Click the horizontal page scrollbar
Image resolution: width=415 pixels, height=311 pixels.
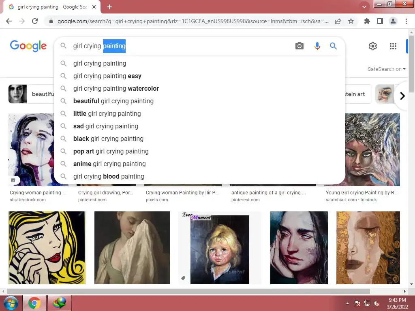(x=188, y=291)
